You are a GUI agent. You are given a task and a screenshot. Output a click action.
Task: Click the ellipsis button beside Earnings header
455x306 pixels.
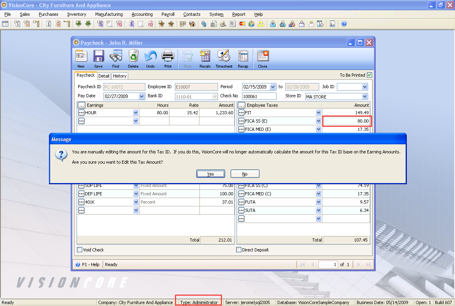[81, 105]
